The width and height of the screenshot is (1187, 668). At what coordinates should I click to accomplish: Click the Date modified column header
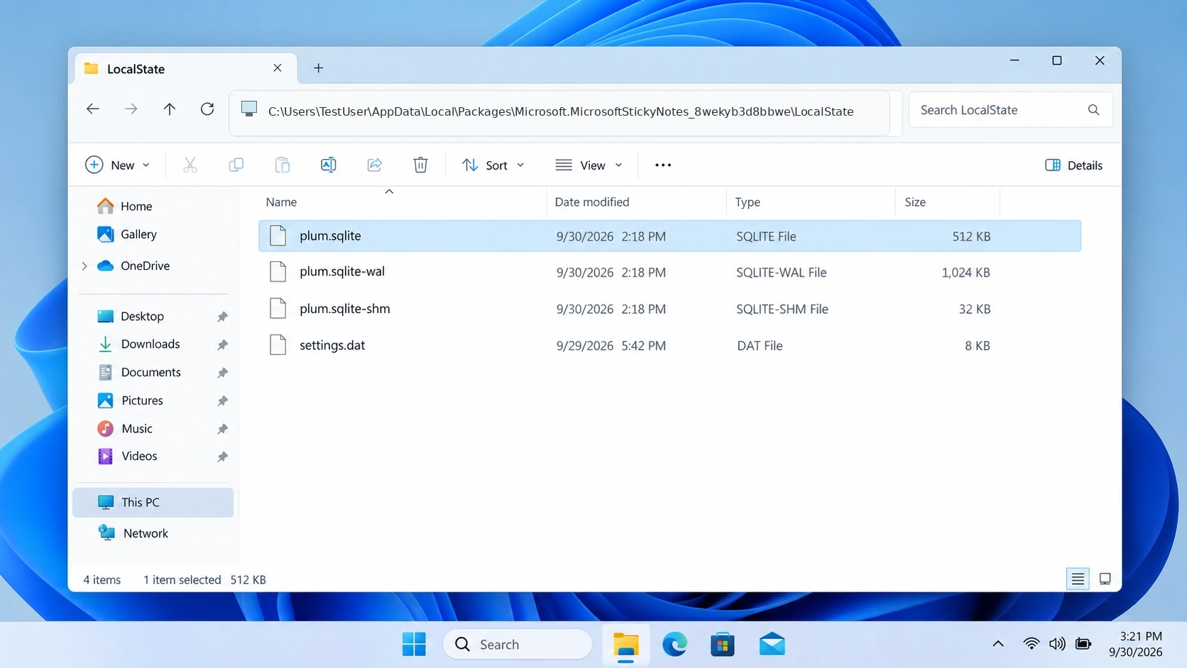click(x=592, y=202)
